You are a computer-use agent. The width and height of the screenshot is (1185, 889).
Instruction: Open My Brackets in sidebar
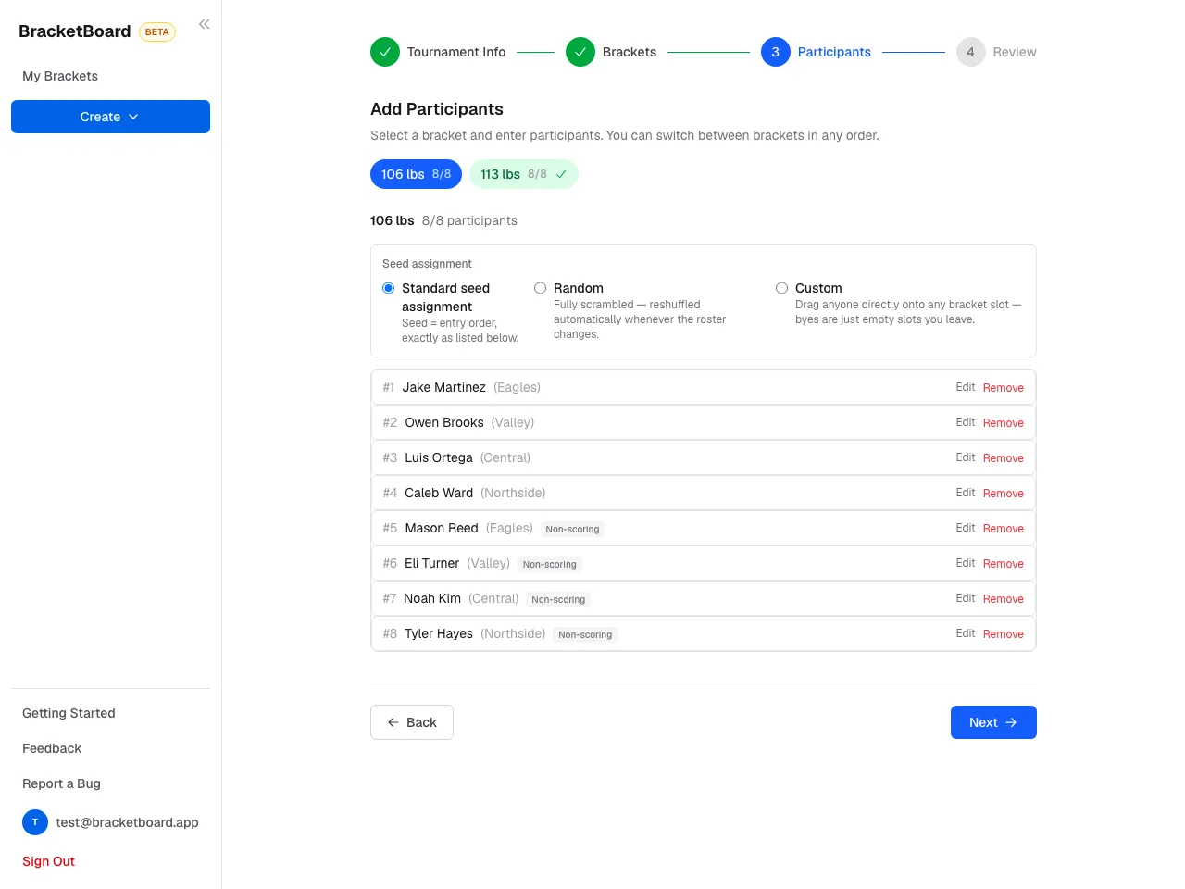coord(60,76)
